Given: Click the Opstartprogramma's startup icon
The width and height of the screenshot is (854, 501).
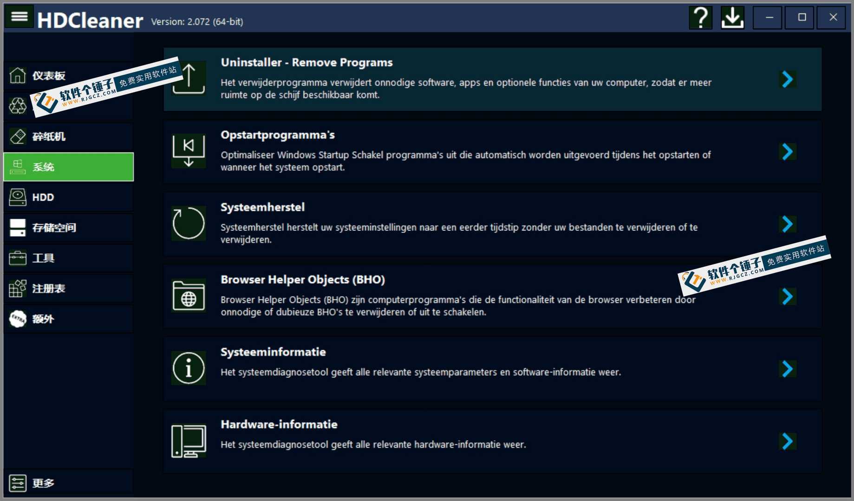Looking at the screenshot, I should coord(189,151).
